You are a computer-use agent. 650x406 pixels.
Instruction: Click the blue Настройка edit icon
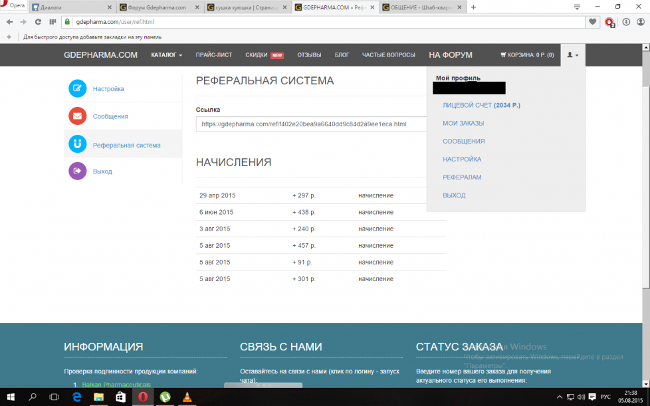[78, 88]
